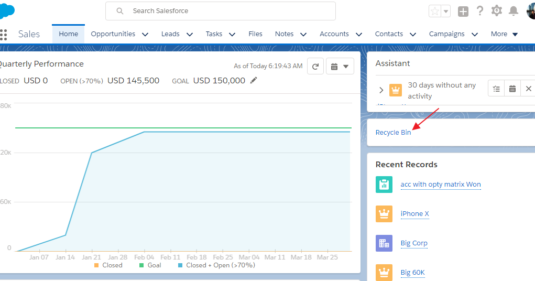Open the Recycle Bin link

pyautogui.click(x=393, y=133)
